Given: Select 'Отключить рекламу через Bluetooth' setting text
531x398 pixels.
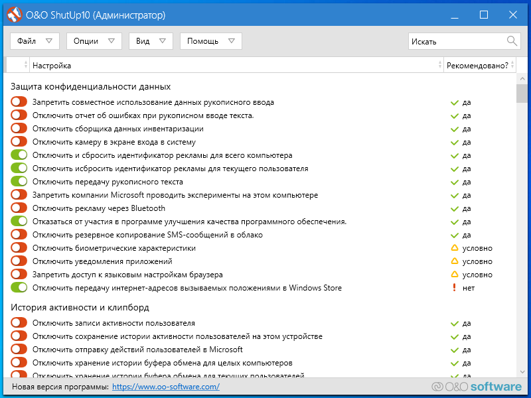Looking at the screenshot, I should 99,208.
